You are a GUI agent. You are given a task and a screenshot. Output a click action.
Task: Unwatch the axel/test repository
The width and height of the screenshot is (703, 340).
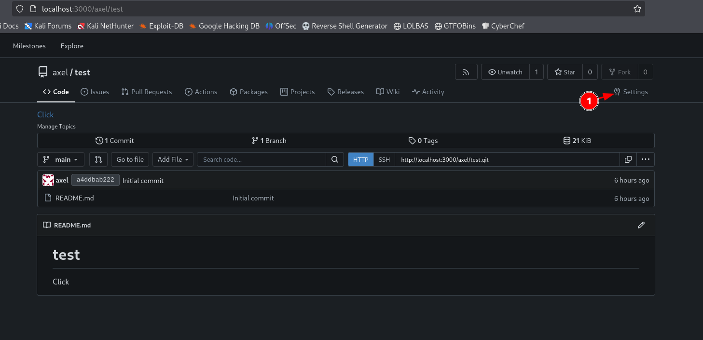pyautogui.click(x=505, y=72)
